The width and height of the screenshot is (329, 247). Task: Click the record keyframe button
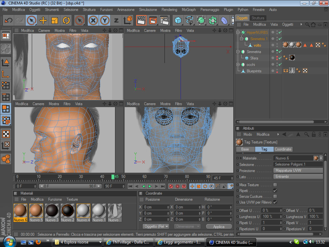click(x=171, y=186)
